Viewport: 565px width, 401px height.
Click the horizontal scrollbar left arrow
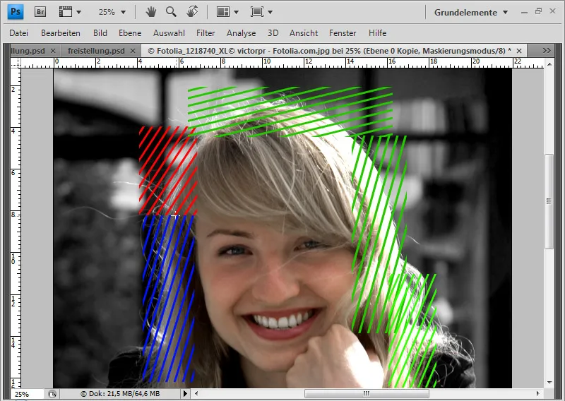(196, 393)
